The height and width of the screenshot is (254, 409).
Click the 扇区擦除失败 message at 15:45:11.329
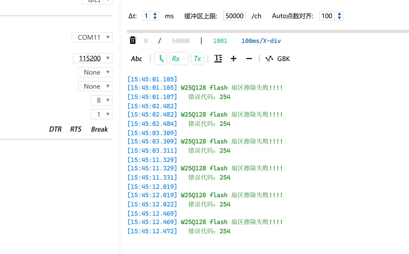coord(232,168)
